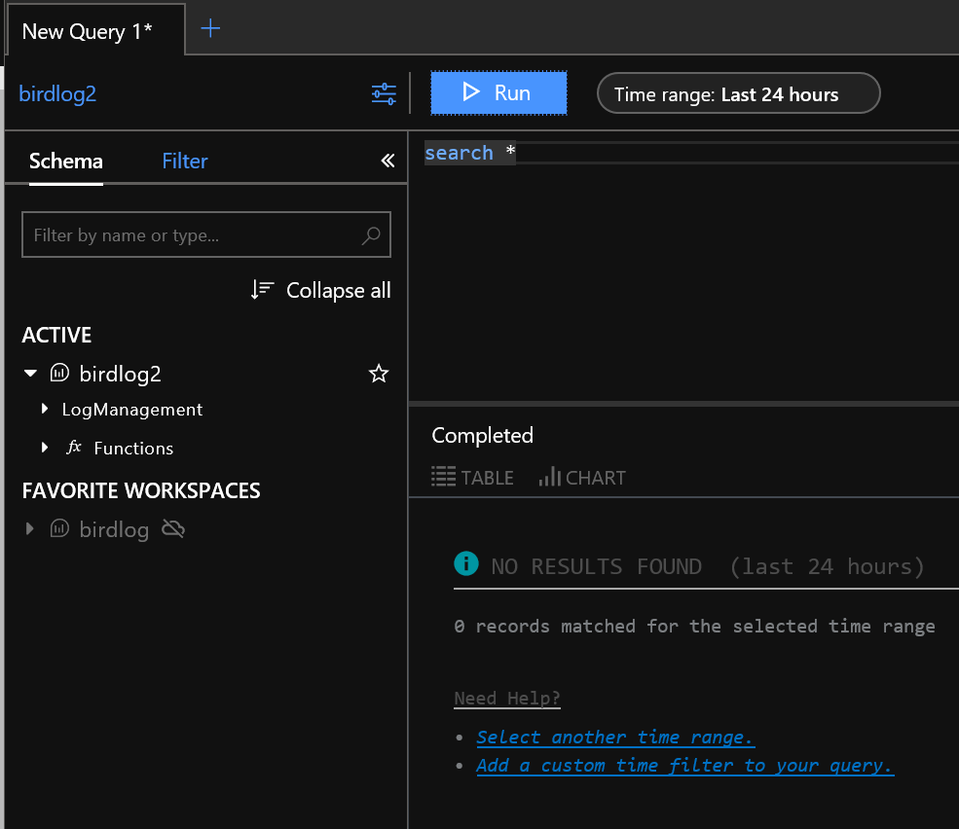Viewport: 959px width, 829px height.
Task: Open the query settings sliders icon
Action: (x=384, y=94)
